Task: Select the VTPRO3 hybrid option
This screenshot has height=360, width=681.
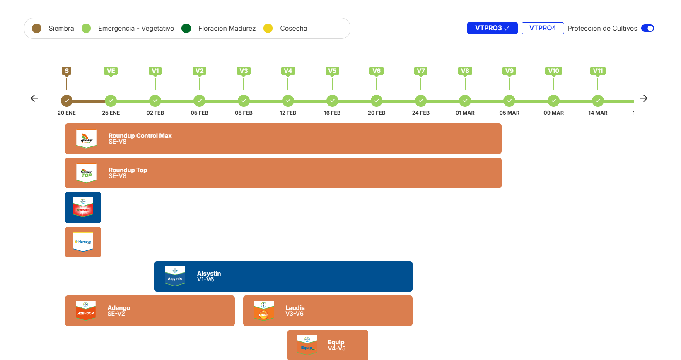Action: (492, 28)
